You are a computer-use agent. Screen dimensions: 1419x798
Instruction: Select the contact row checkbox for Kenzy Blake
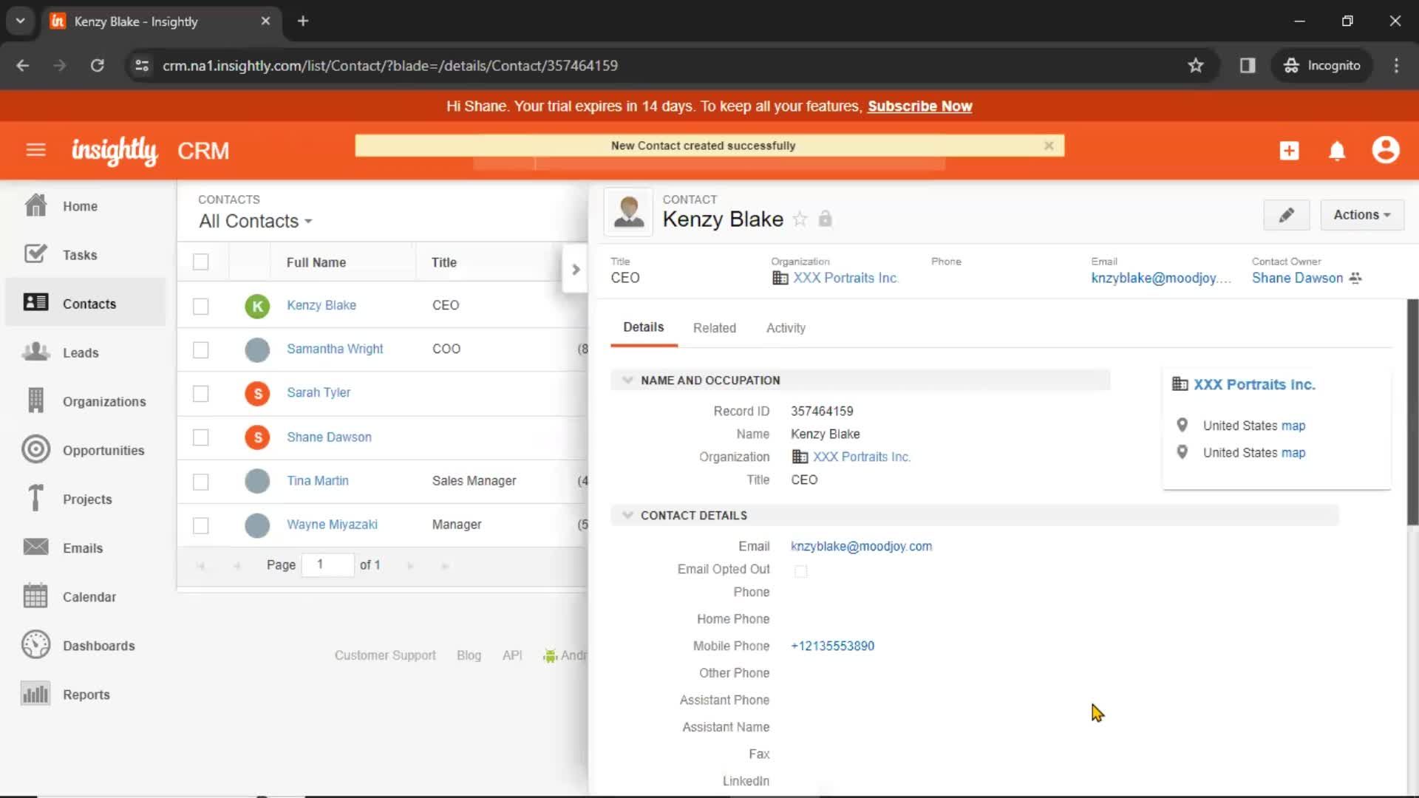(x=201, y=305)
